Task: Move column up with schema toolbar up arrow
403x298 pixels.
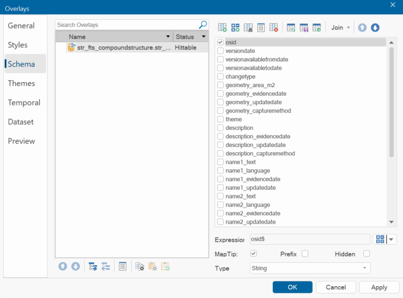Action: tap(362, 27)
